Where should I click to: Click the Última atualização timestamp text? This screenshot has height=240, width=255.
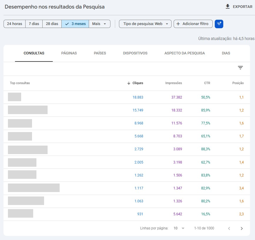tap(226, 39)
